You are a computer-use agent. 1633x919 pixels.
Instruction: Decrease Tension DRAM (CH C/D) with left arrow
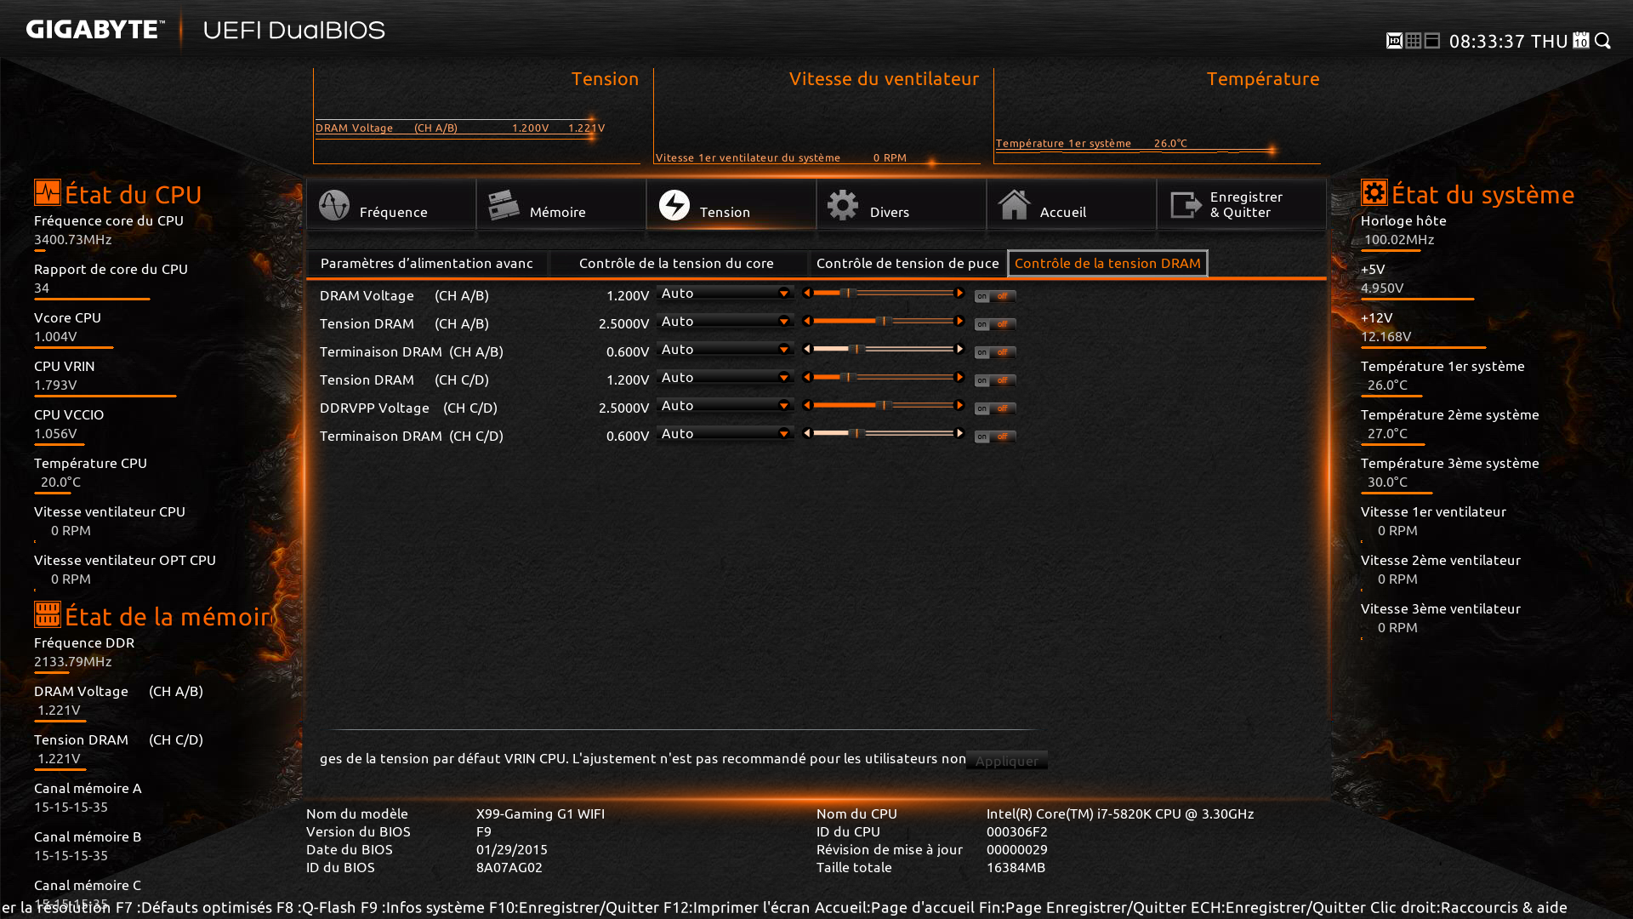(x=807, y=377)
